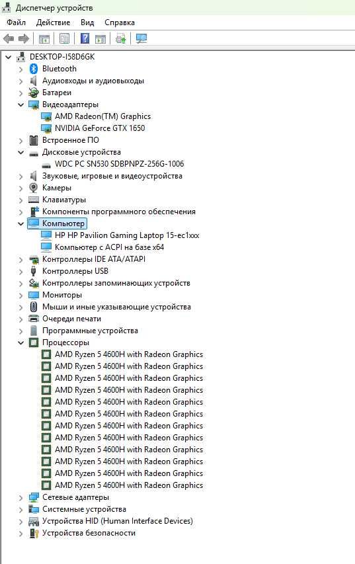Click the action pane toolbar icon
355x564 pixels.
tap(100, 38)
